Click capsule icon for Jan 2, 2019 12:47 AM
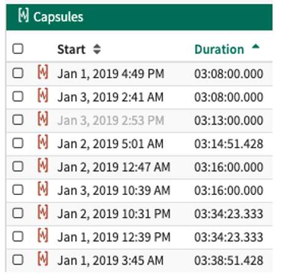The width and height of the screenshot is (286, 275). click(43, 165)
